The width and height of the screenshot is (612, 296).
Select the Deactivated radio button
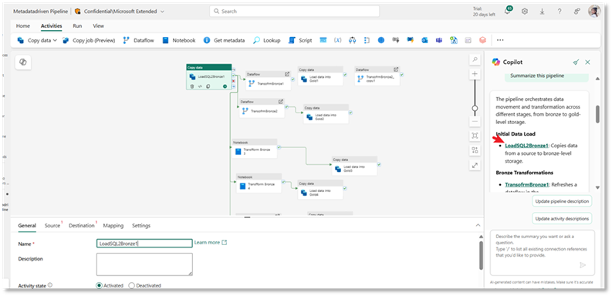(x=131, y=285)
